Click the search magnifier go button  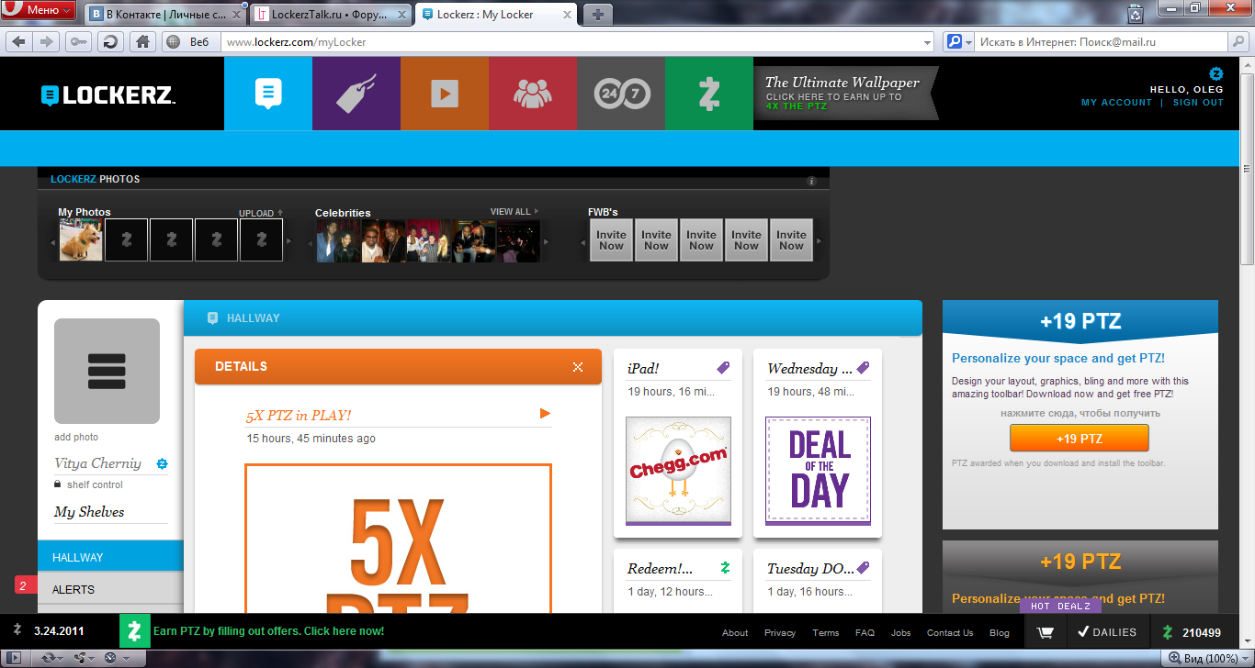1238,41
